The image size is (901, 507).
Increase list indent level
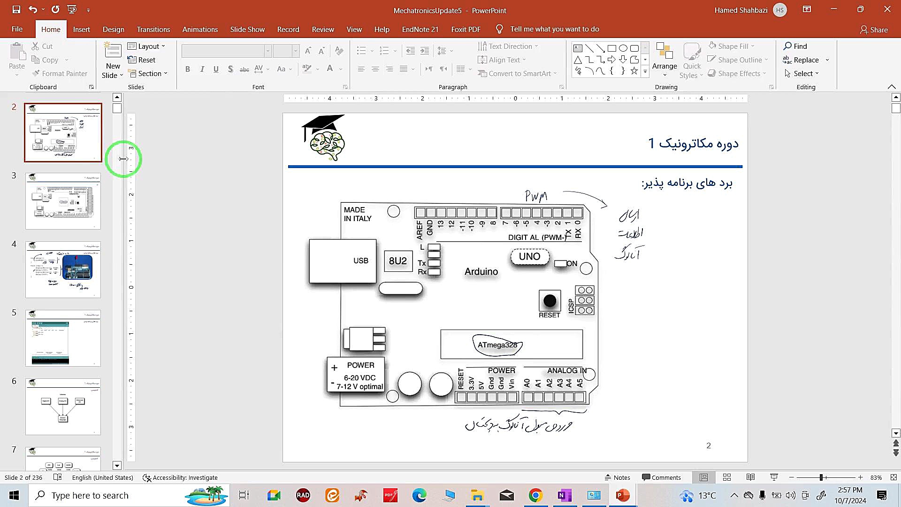[424, 51]
